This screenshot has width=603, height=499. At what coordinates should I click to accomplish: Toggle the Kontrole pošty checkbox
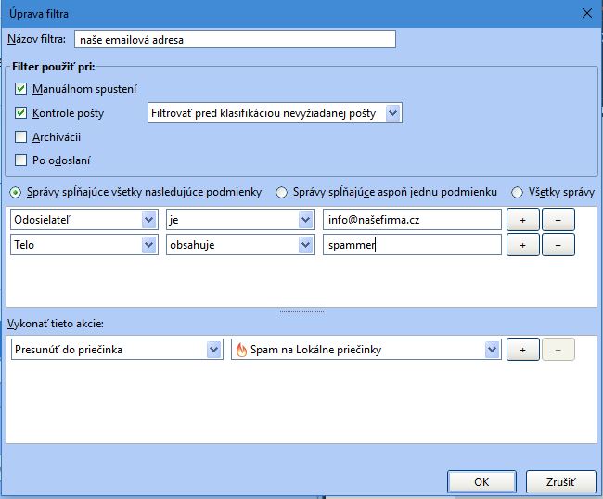[21, 113]
